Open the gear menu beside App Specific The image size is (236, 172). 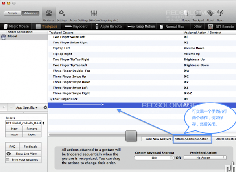click(x=45, y=107)
